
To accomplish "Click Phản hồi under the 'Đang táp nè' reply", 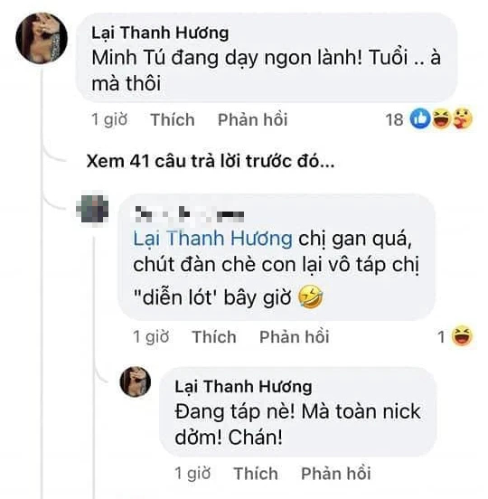I will tap(336, 473).
